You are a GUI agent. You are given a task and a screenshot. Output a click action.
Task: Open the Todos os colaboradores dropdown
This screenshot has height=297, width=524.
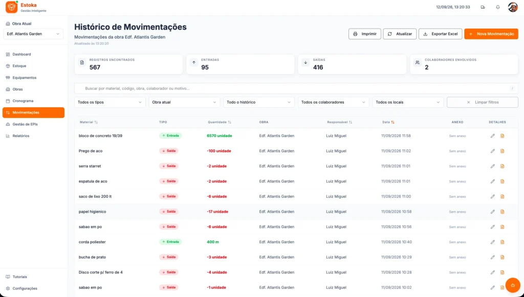tap(333, 102)
